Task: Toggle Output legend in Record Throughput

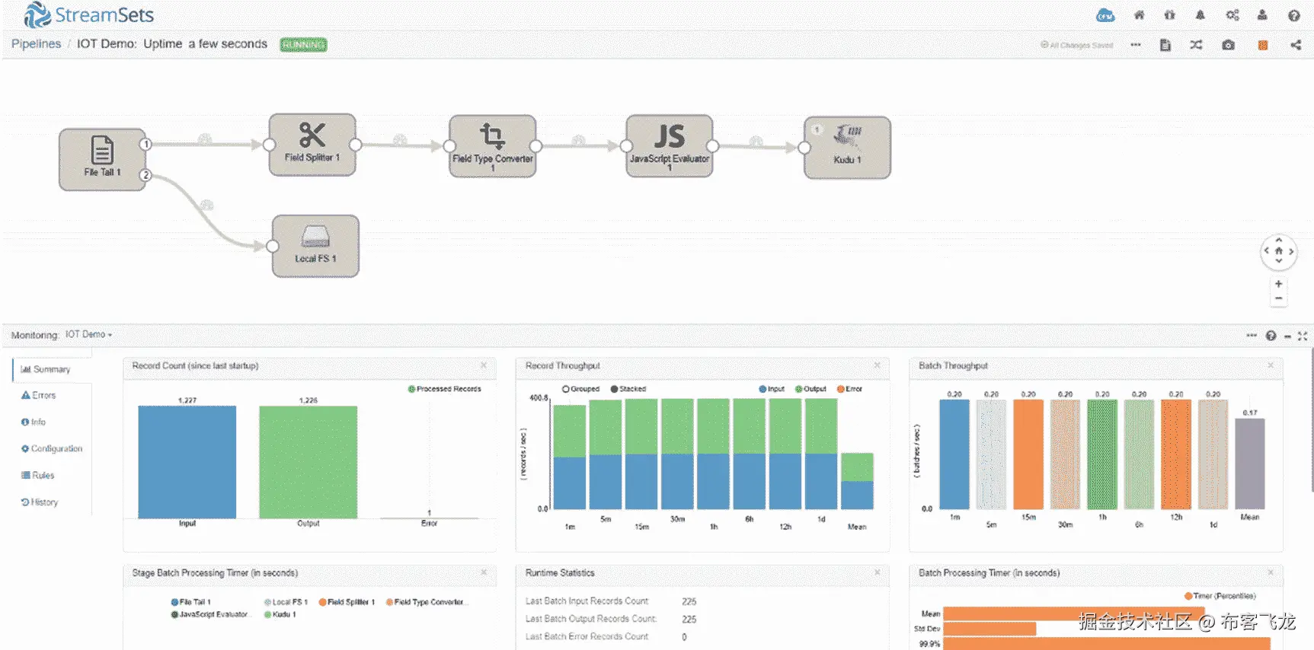Action: (x=810, y=389)
